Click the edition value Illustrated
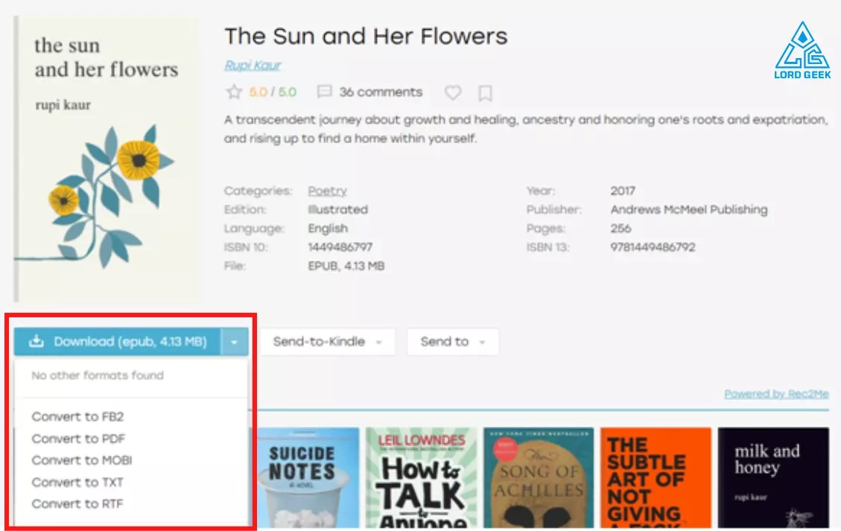841x531 pixels. (338, 210)
